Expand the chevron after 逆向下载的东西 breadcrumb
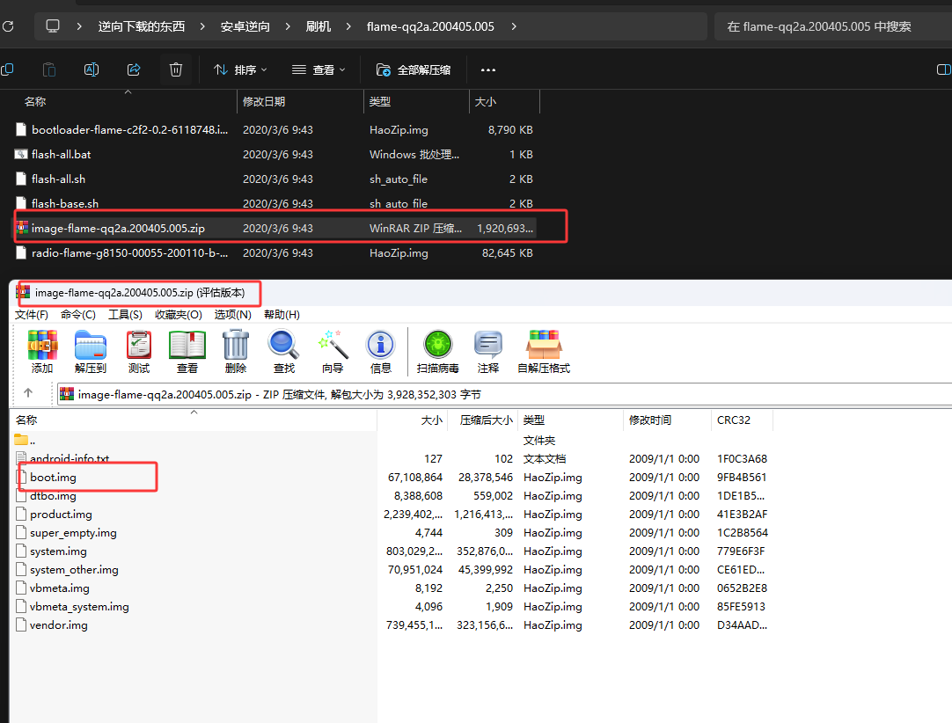This screenshot has height=723, width=952. tap(202, 26)
